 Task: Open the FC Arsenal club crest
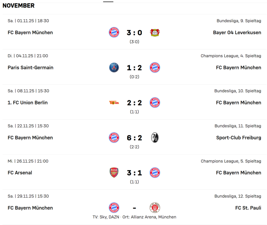114,173
